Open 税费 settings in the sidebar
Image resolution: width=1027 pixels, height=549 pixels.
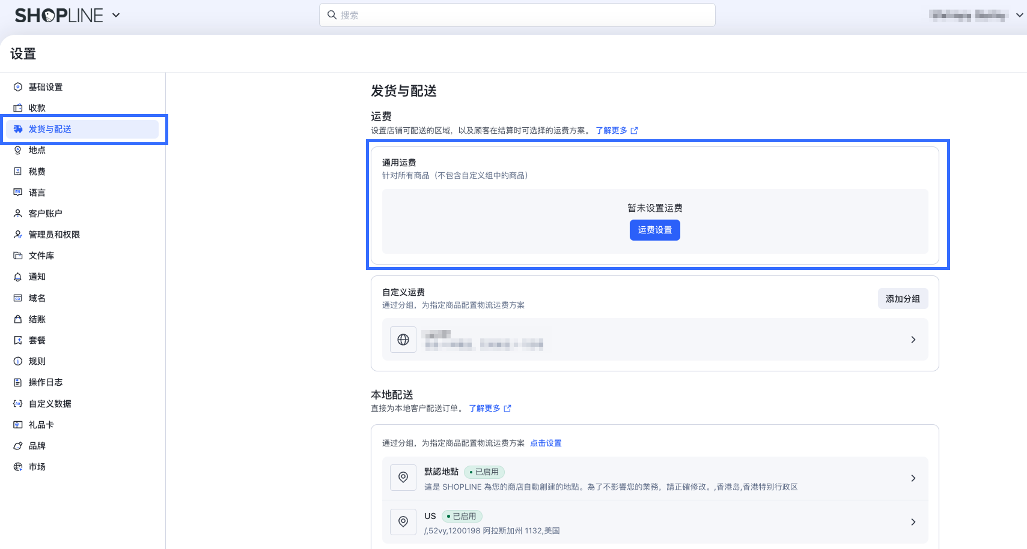(x=37, y=172)
